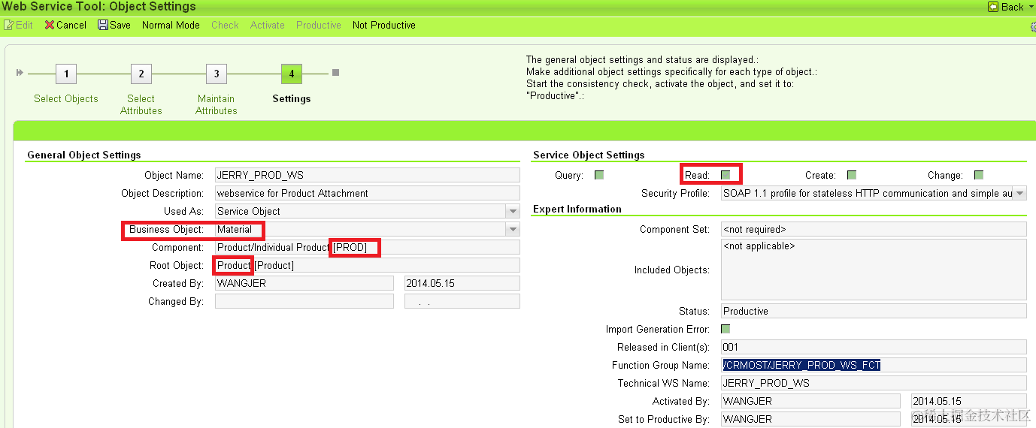Click the Set to Productive By name field
The image size is (1036, 428).
(x=810, y=419)
